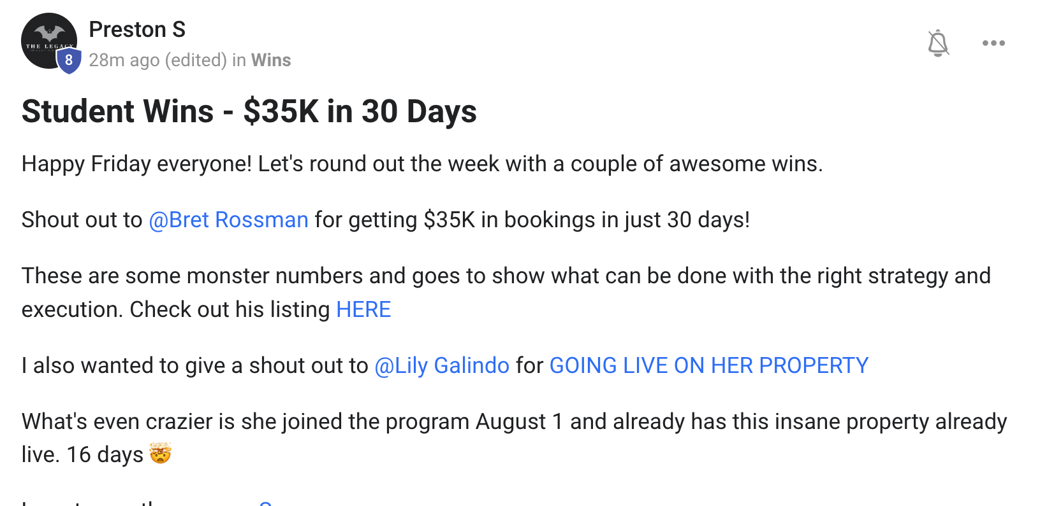The image size is (1047, 506).
Task: Click the level 8 shield badge
Action: coord(69,61)
